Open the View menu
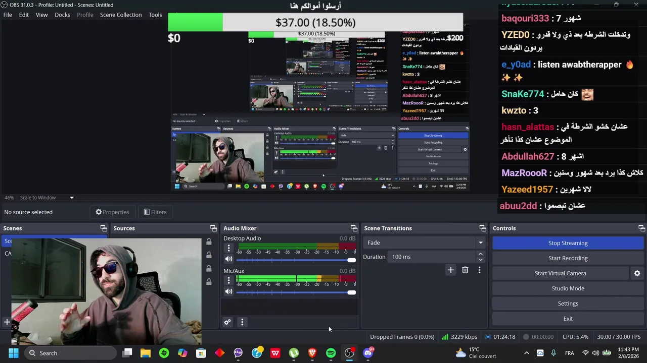 (x=41, y=15)
